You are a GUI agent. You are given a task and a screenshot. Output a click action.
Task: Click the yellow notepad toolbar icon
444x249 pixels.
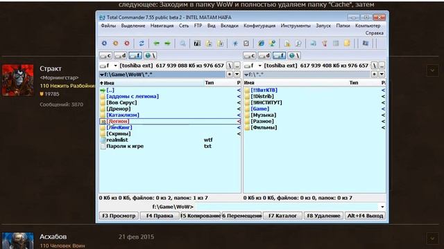click(x=347, y=43)
